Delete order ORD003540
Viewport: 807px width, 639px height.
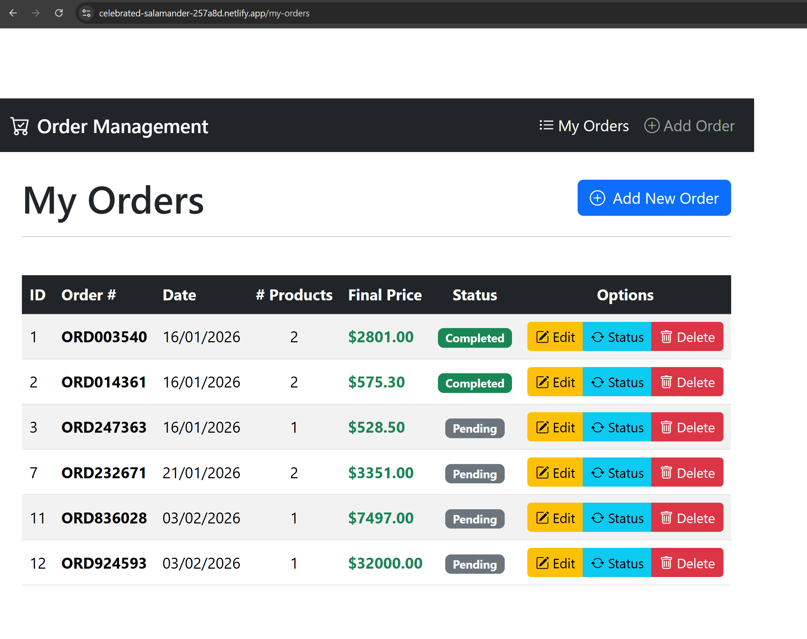coord(687,337)
